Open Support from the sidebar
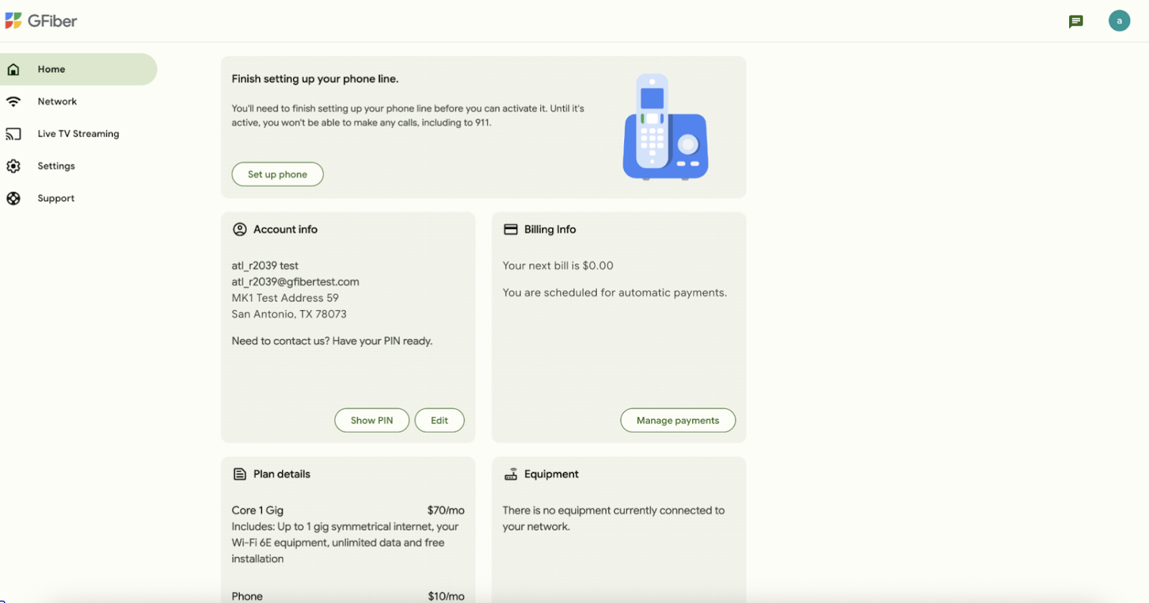 pyautogui.click(x=56, y=198)
